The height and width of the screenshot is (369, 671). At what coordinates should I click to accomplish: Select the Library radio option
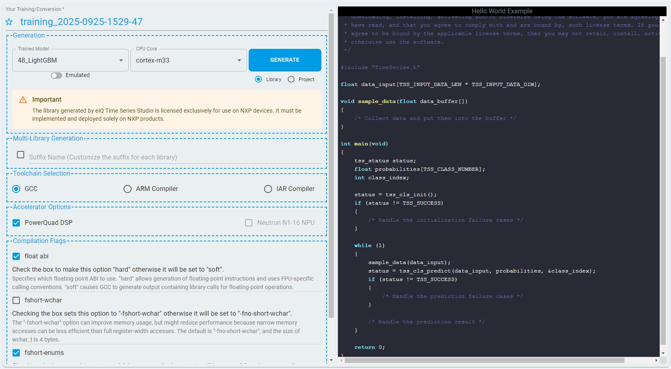pos(258,80)
